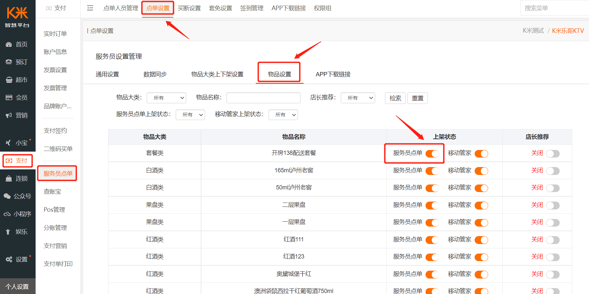This screenshot has width=589, height=294.
Task: Toggle 服务员点单 for 一层果盘
Action: tap(432, 223)
